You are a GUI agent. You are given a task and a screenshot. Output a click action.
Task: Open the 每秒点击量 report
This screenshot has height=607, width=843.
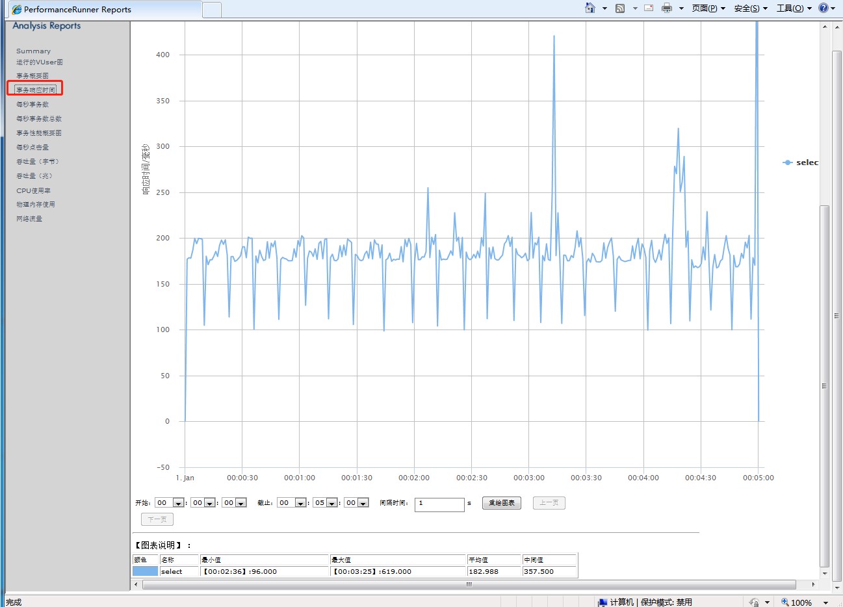point(32,148)
